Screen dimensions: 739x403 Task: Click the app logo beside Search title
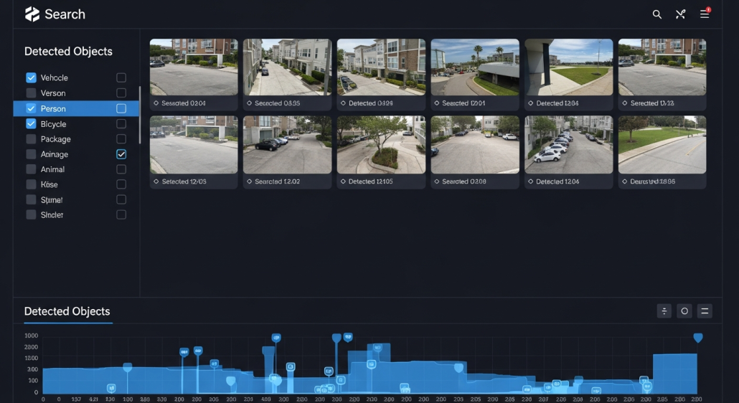tap(32, 14)
